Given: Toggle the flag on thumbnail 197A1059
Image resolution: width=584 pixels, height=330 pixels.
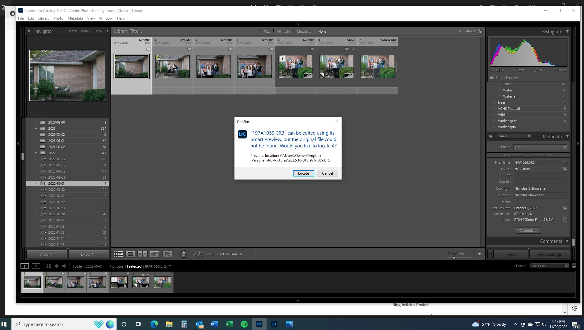Looking at the screenshot, I should coord(271,49).
